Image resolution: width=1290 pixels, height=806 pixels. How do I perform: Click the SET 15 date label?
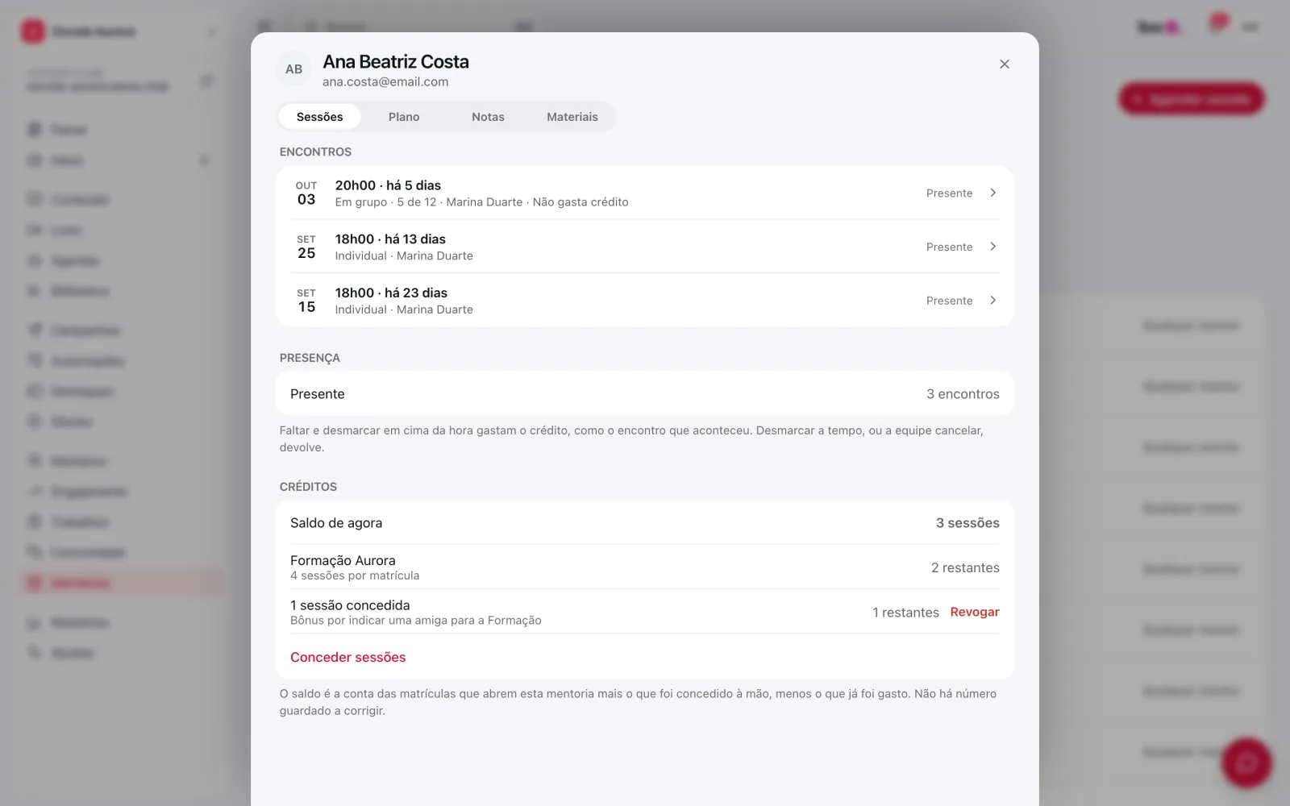click(306, 301)
